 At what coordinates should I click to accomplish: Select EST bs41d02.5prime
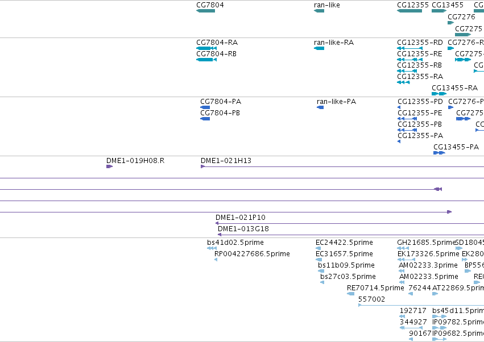(235, 243)
